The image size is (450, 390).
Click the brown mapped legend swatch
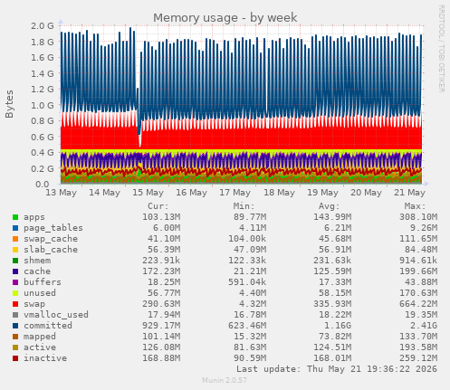15,337
